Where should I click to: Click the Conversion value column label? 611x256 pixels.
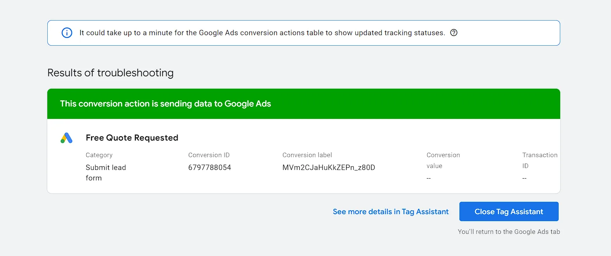(x=443, y=160)
